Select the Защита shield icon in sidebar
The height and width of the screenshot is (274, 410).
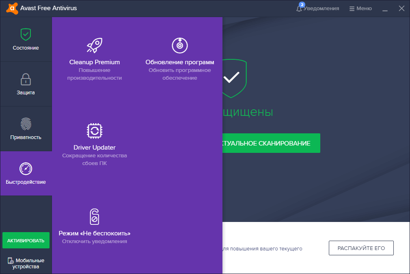click(26, 78)
